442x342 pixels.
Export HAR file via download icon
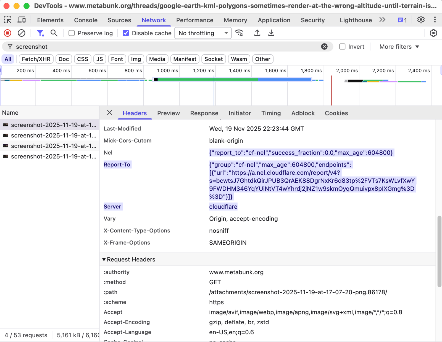(271, 33)
